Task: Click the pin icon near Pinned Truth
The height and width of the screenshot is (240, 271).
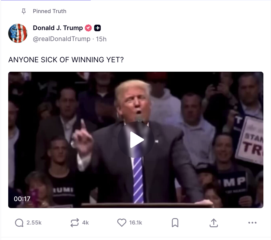Action: point(24,11)
